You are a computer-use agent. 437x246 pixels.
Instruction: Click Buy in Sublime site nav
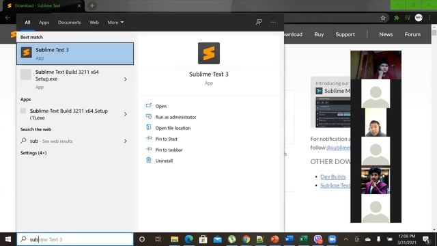click(x=319, y=34)
